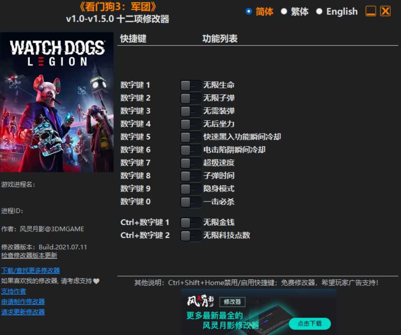Click the 修改器 badge in the ad banner
This screenshot has width=401, height=335.
[232, 302]
